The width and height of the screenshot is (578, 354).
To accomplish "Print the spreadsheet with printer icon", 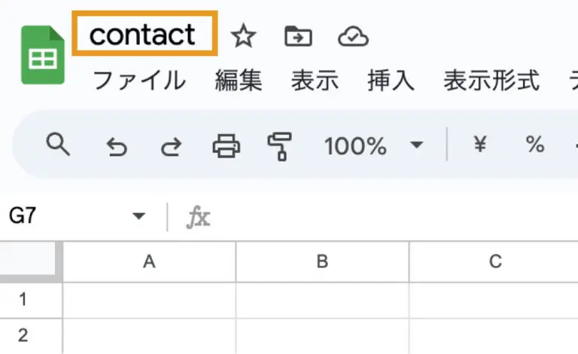I will tap(226, 145).
